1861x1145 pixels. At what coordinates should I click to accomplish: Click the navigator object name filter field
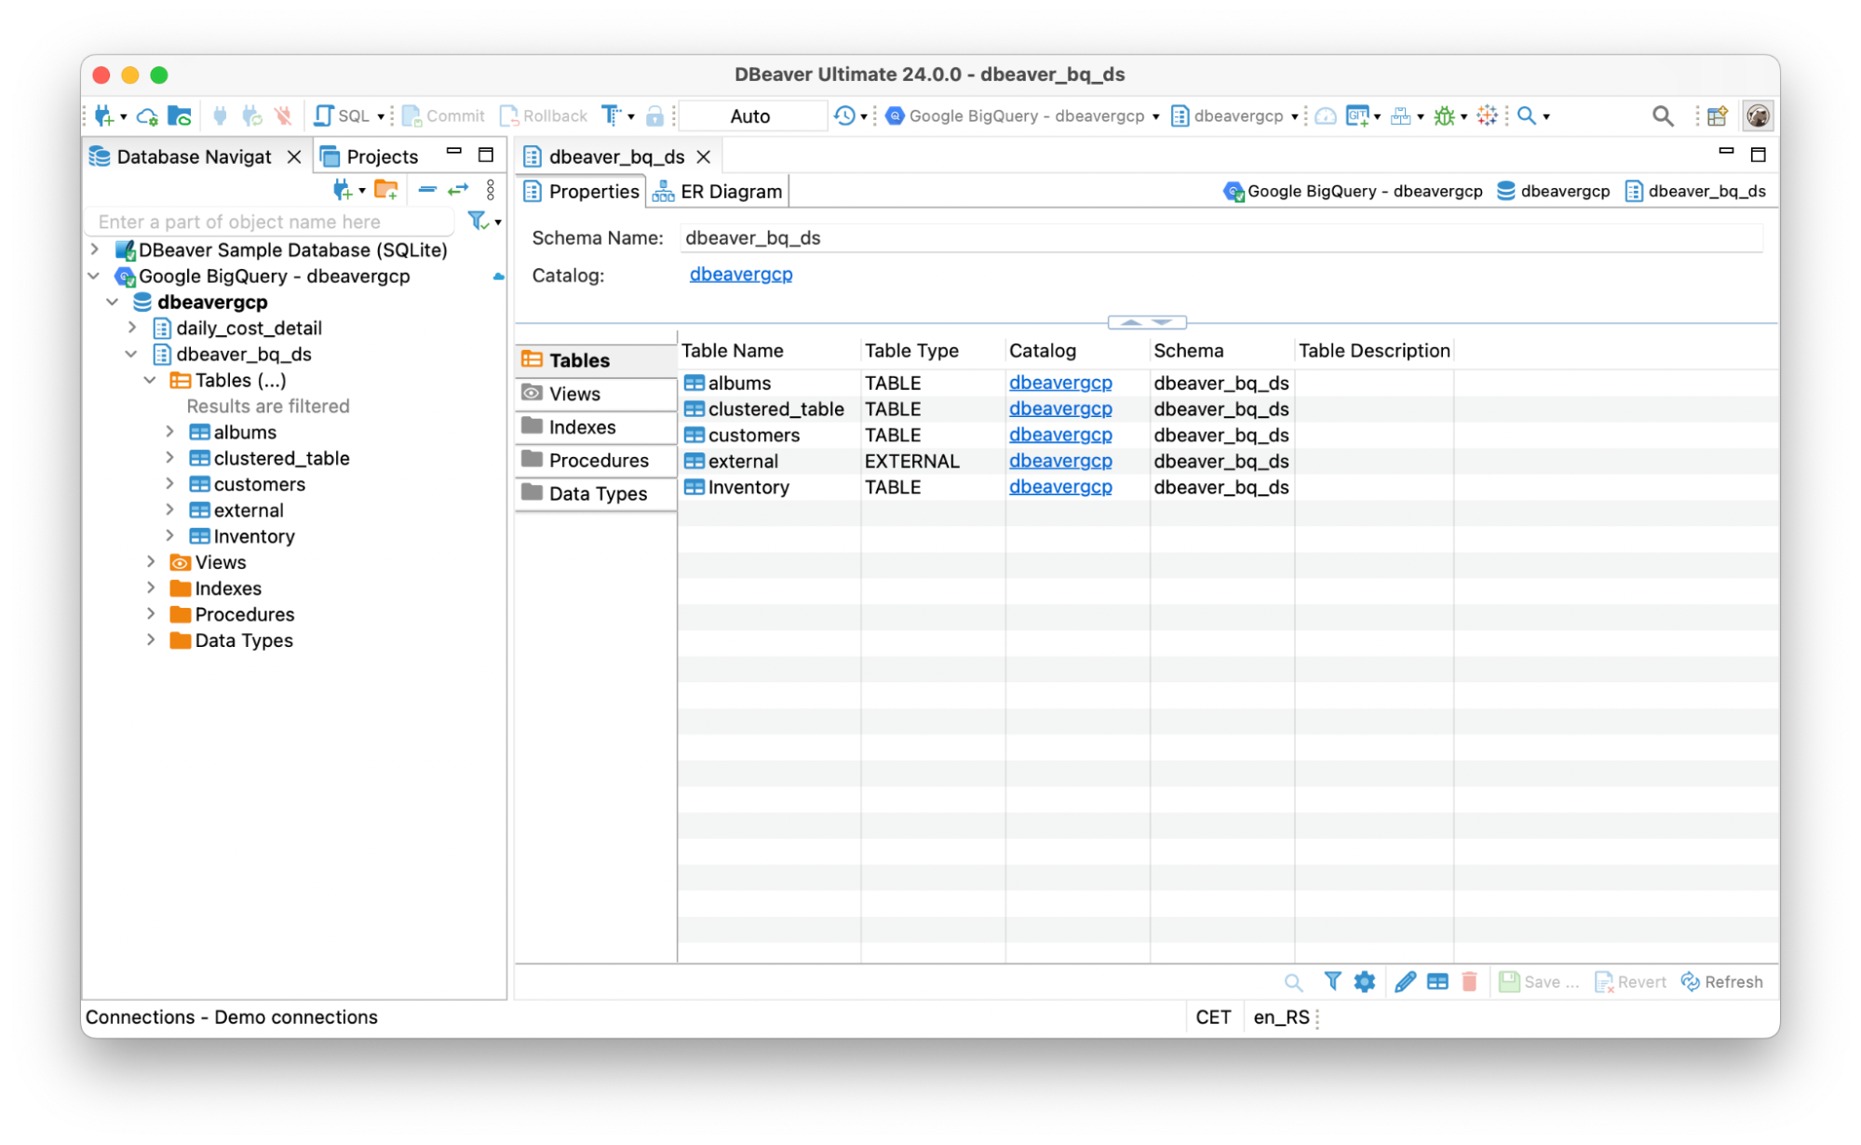tap(272, 222)
